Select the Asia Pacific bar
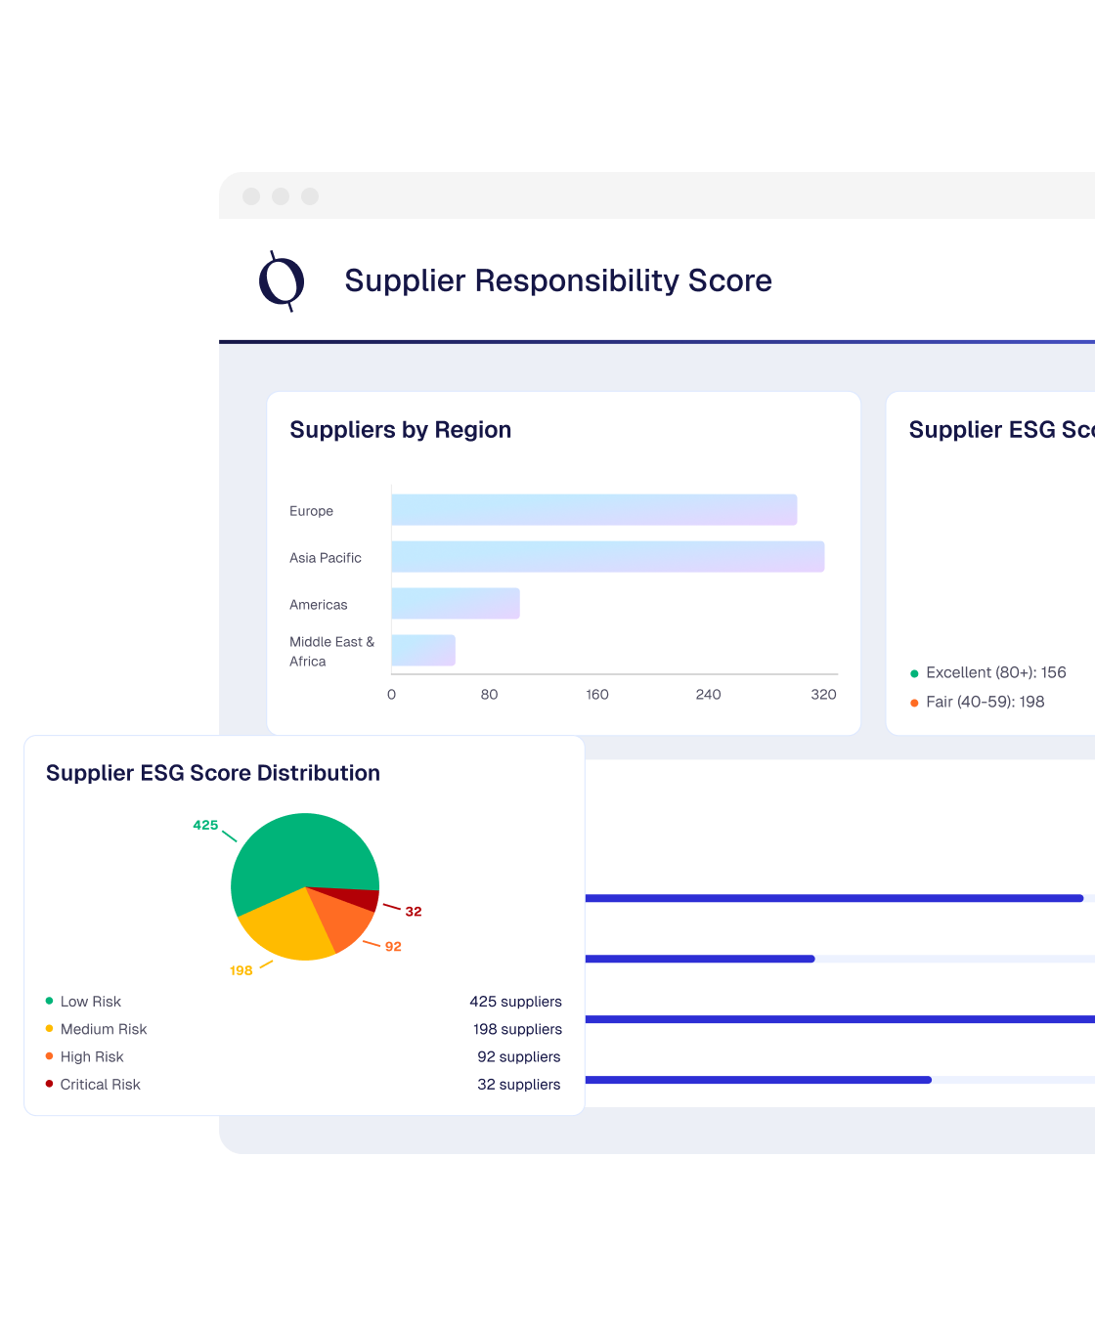The height and width of the screenshot is (1329, 1095). pos(607,557)
